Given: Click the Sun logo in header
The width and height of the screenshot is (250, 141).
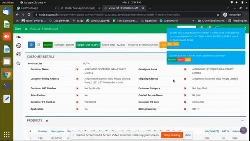Looking at the screenshot, I should pyautogui.click(x=18, y=29).
